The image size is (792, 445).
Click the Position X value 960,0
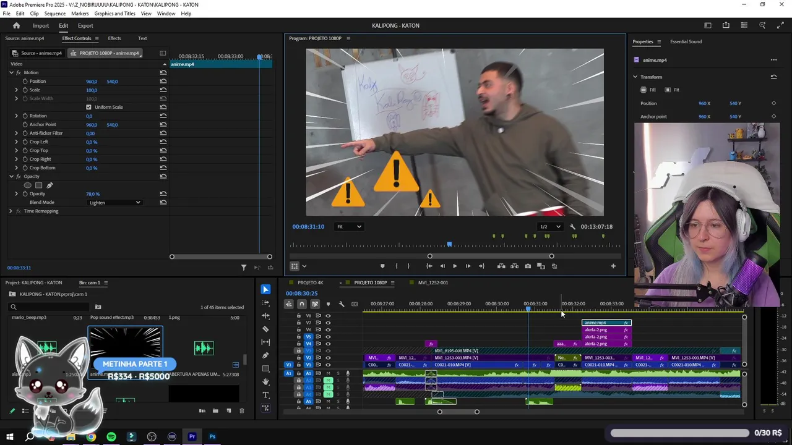(92, 81)
